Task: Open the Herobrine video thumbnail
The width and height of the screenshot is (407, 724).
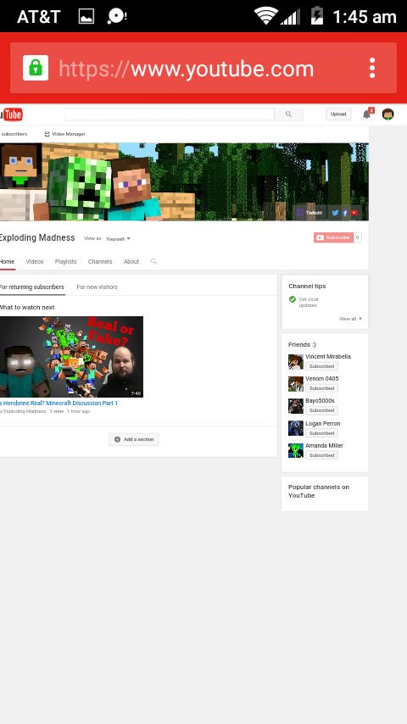Action: [x=71, y=356]
